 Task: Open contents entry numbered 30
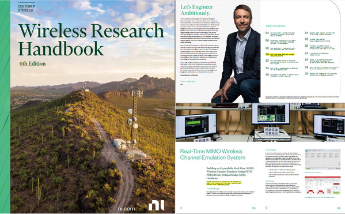(x=321, y=74)
